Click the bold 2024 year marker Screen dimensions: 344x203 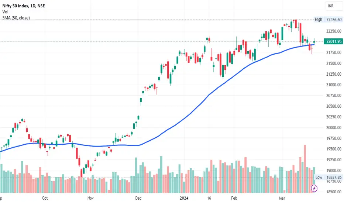pyautogui.click(x=184, y=198)
